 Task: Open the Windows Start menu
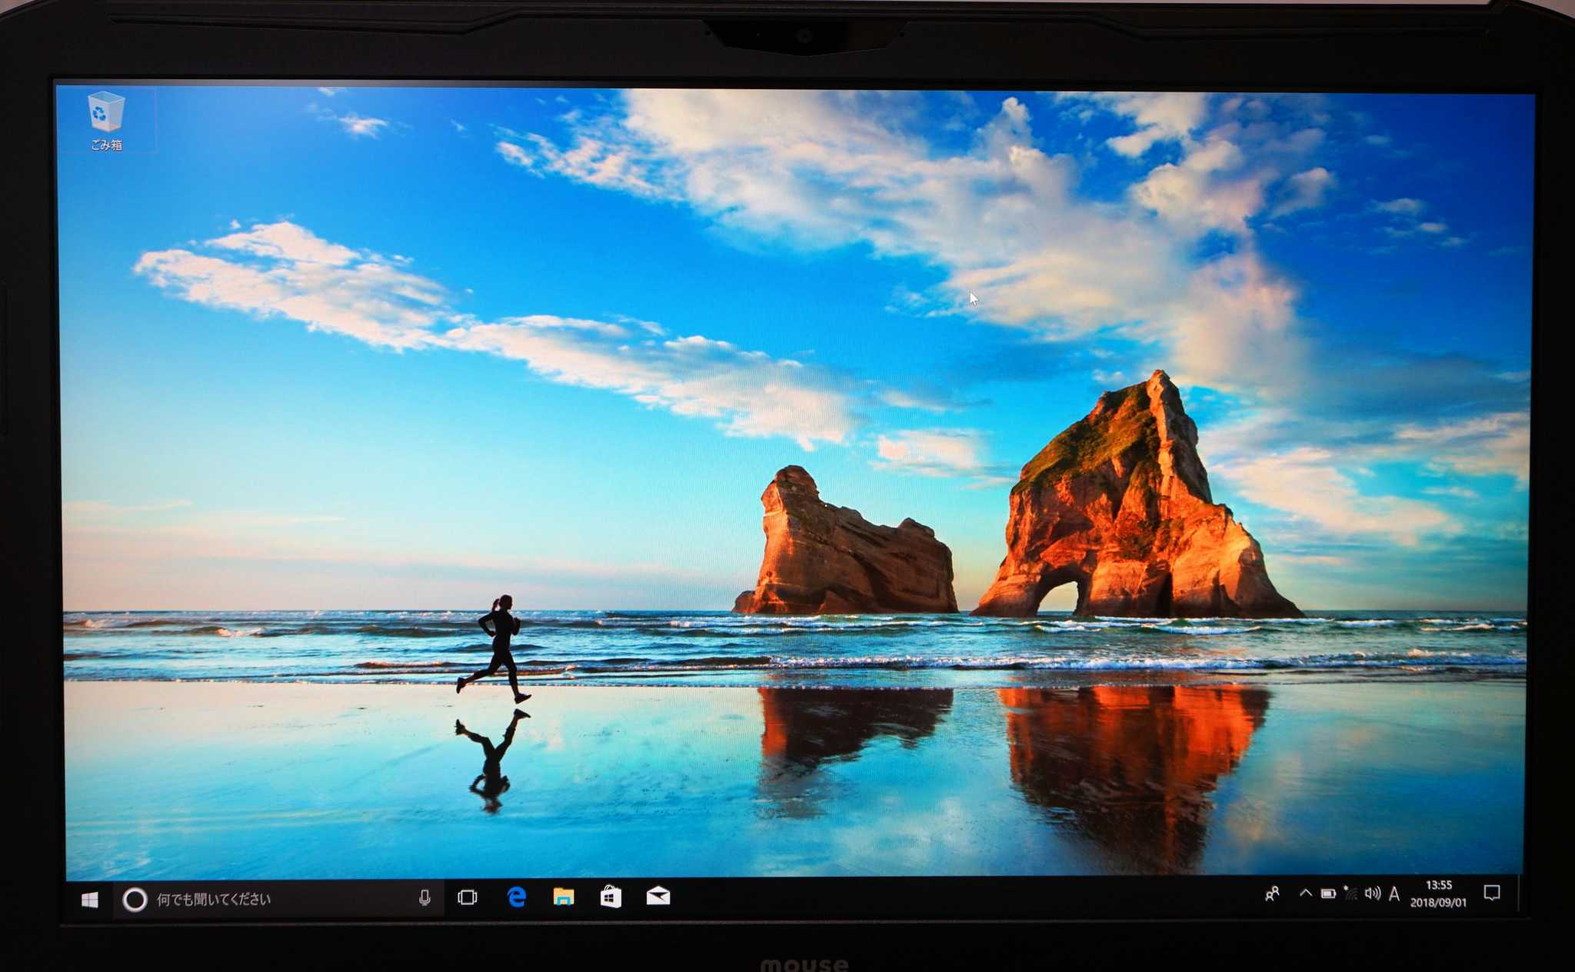click(90, 899)
